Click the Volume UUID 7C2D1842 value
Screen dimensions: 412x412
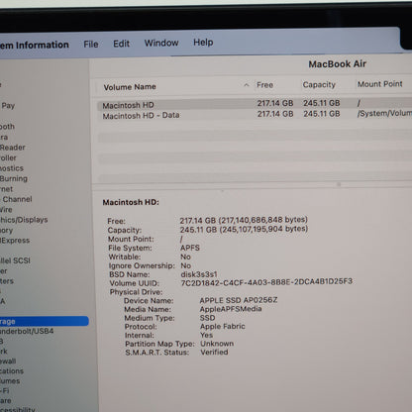[x=266, y=282]
